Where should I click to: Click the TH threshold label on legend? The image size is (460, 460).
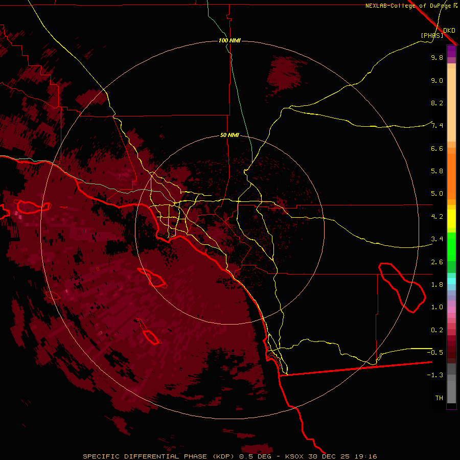(x=439, y=398)
